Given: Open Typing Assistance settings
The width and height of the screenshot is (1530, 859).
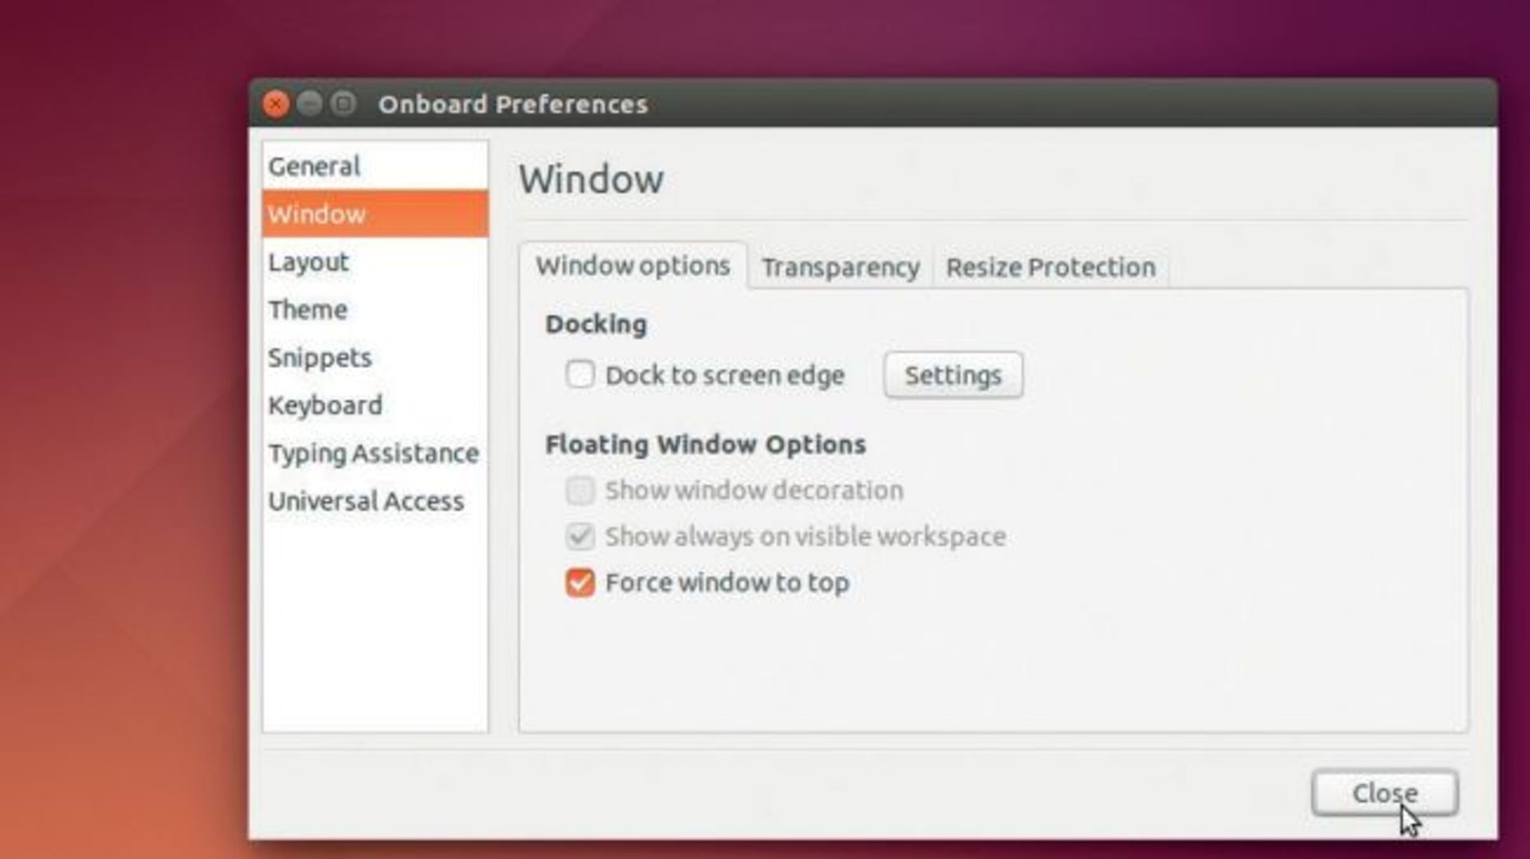Looking at the screenshot, I should 375,453.
